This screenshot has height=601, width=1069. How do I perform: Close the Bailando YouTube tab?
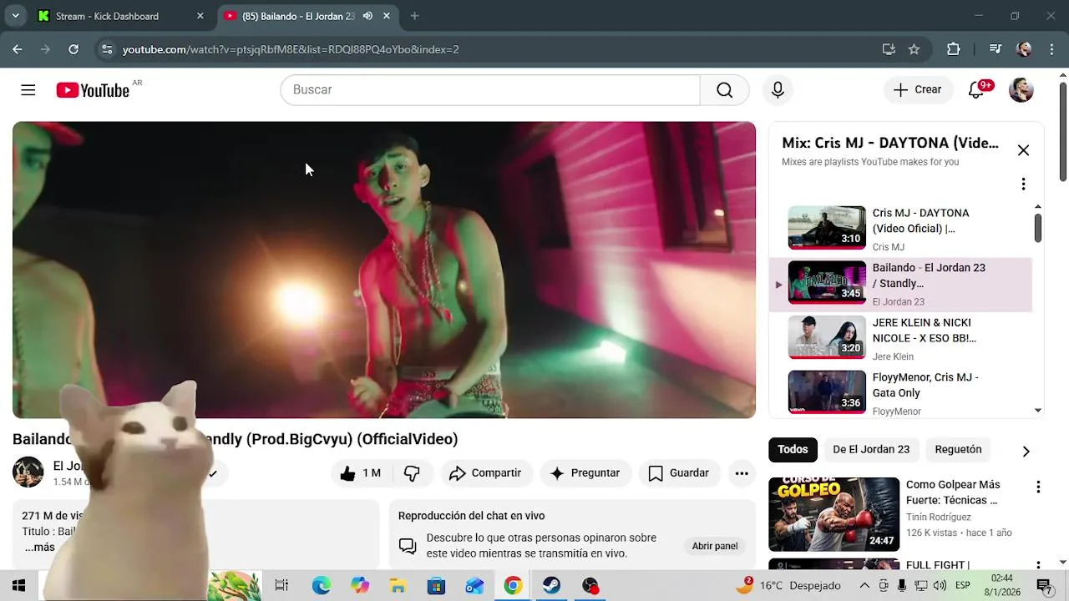386,16
